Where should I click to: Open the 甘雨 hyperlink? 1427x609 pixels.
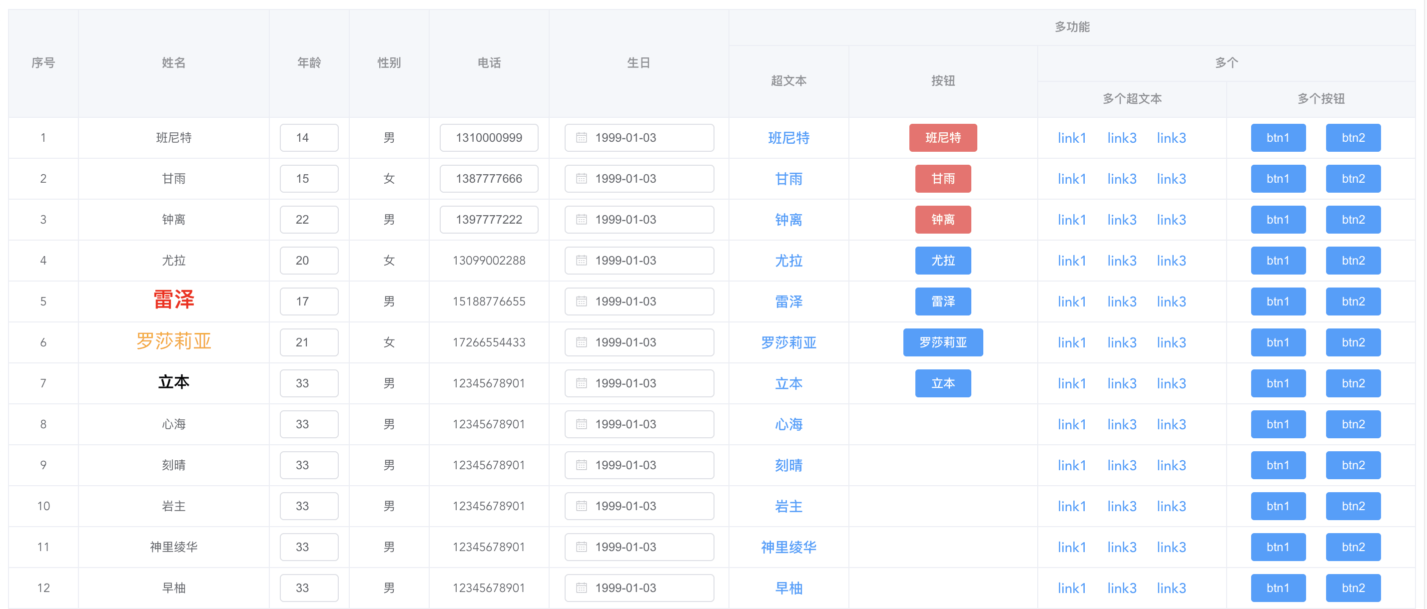click(789, 179)
